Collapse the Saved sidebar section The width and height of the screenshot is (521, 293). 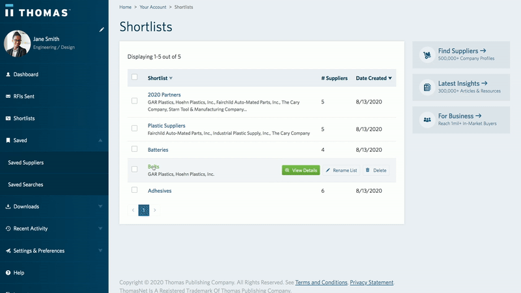(100, 140)
